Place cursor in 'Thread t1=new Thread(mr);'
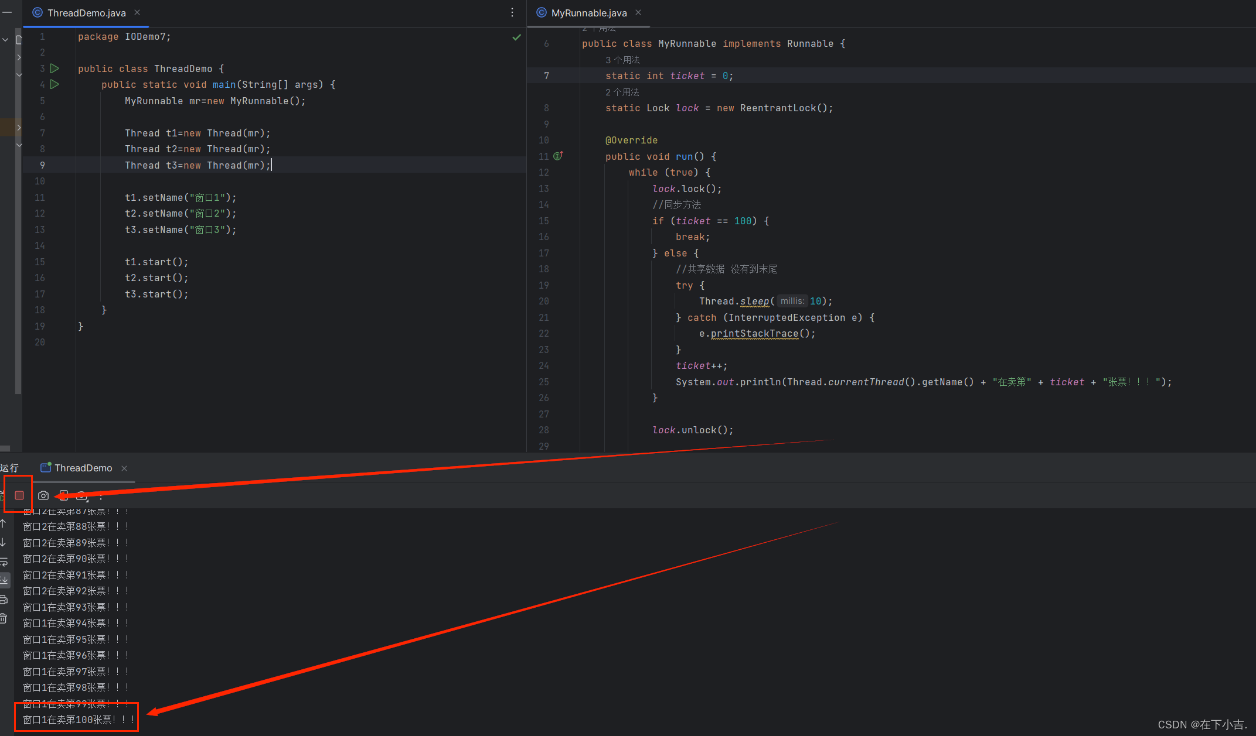Screen dimensions: 1256x736 (198, 133)
